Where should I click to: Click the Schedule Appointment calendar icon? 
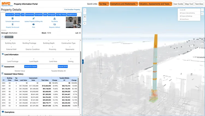12,19
